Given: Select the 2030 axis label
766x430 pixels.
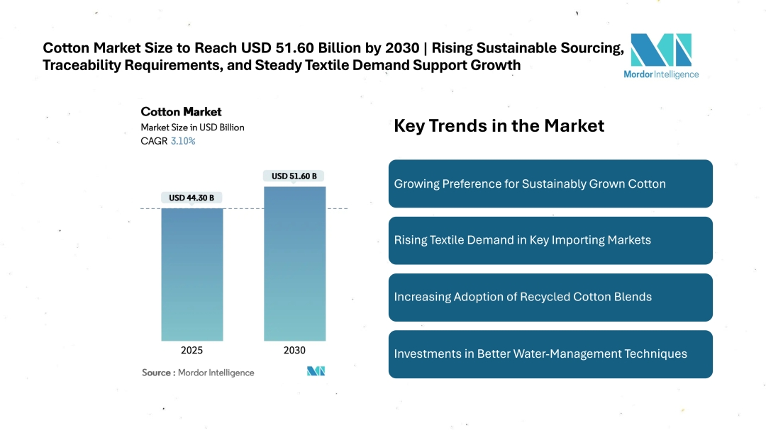Looking at the screenshot, I should click(294, 350).
